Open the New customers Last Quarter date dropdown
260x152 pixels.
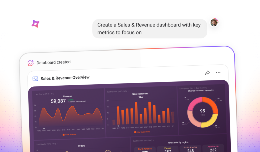(x=118, y=92)
